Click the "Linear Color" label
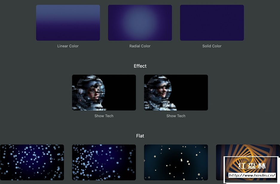 [68, 46]
